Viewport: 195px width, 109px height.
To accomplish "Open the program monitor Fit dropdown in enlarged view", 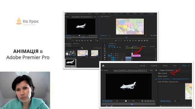I will click(x=178, y=101).
